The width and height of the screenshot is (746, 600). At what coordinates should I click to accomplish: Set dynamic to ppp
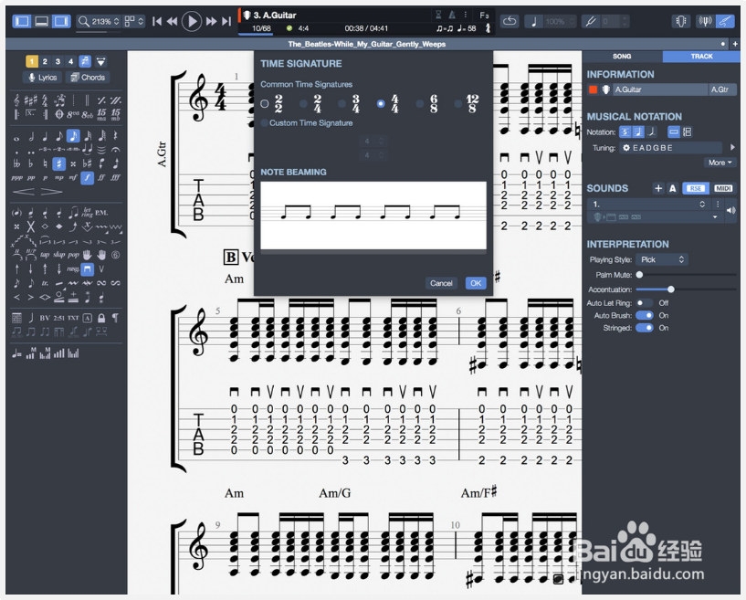pos(16,178)
